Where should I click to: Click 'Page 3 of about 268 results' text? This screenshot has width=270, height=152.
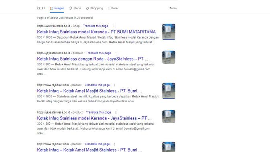65,18
